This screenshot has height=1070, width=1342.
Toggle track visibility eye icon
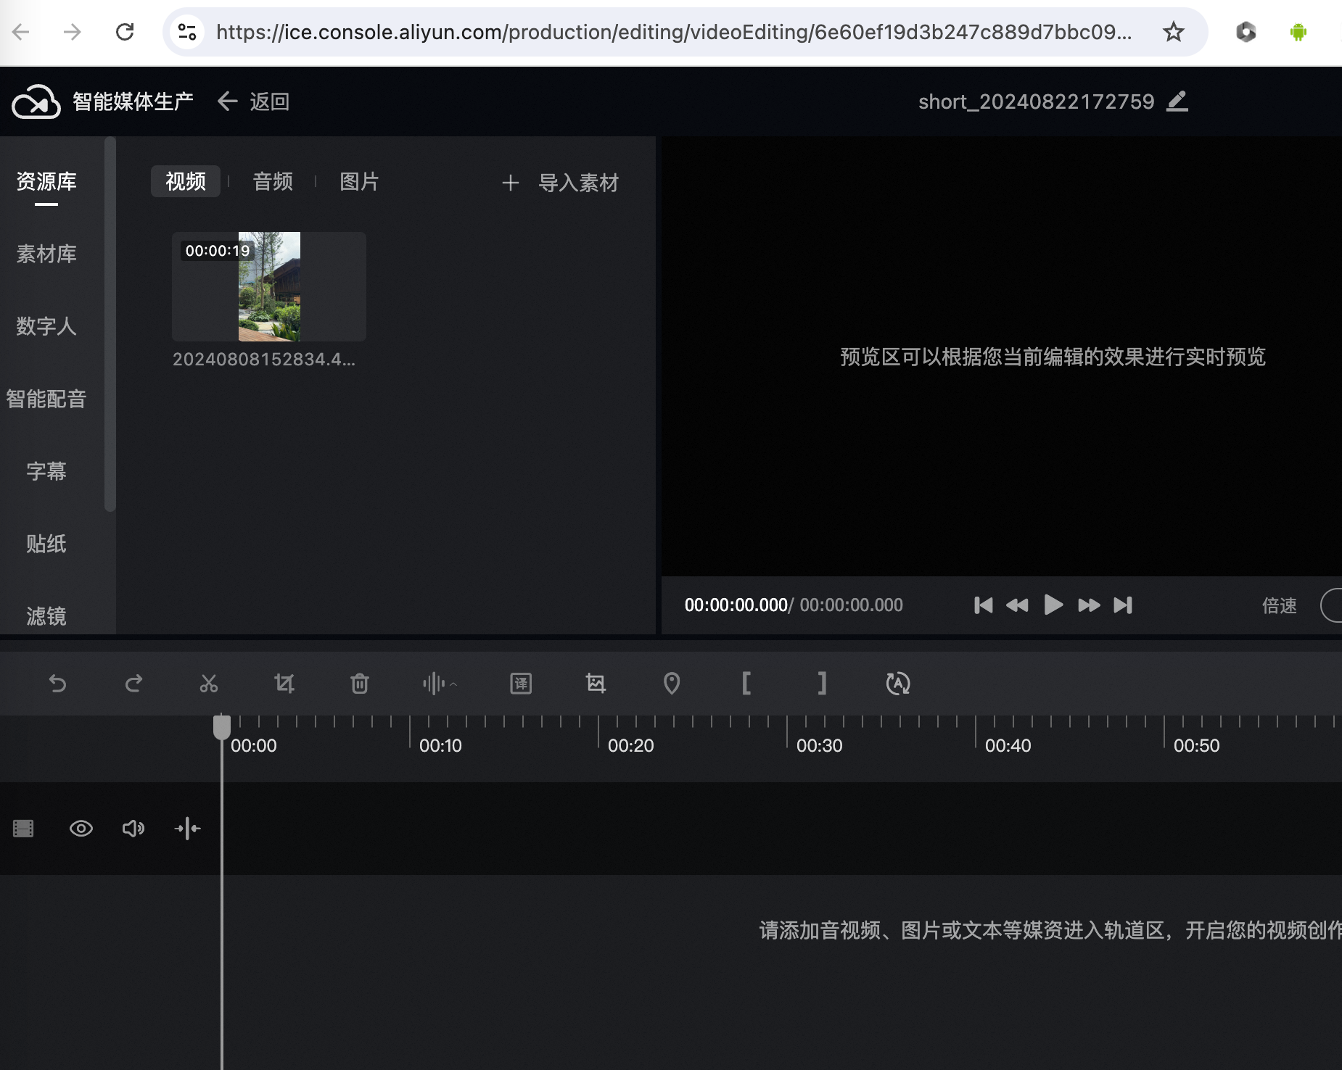[81, 829]
